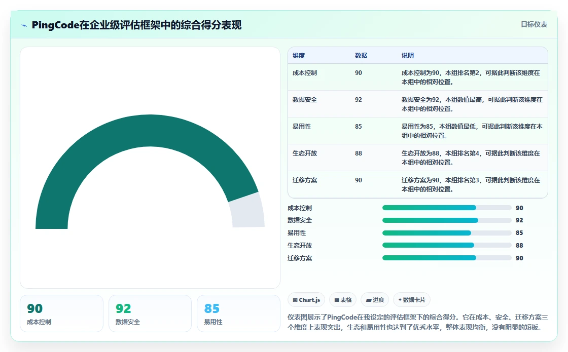Click the 成本控制 progress bar
This screenshot has width=568, height=352.
click(447, 208)
